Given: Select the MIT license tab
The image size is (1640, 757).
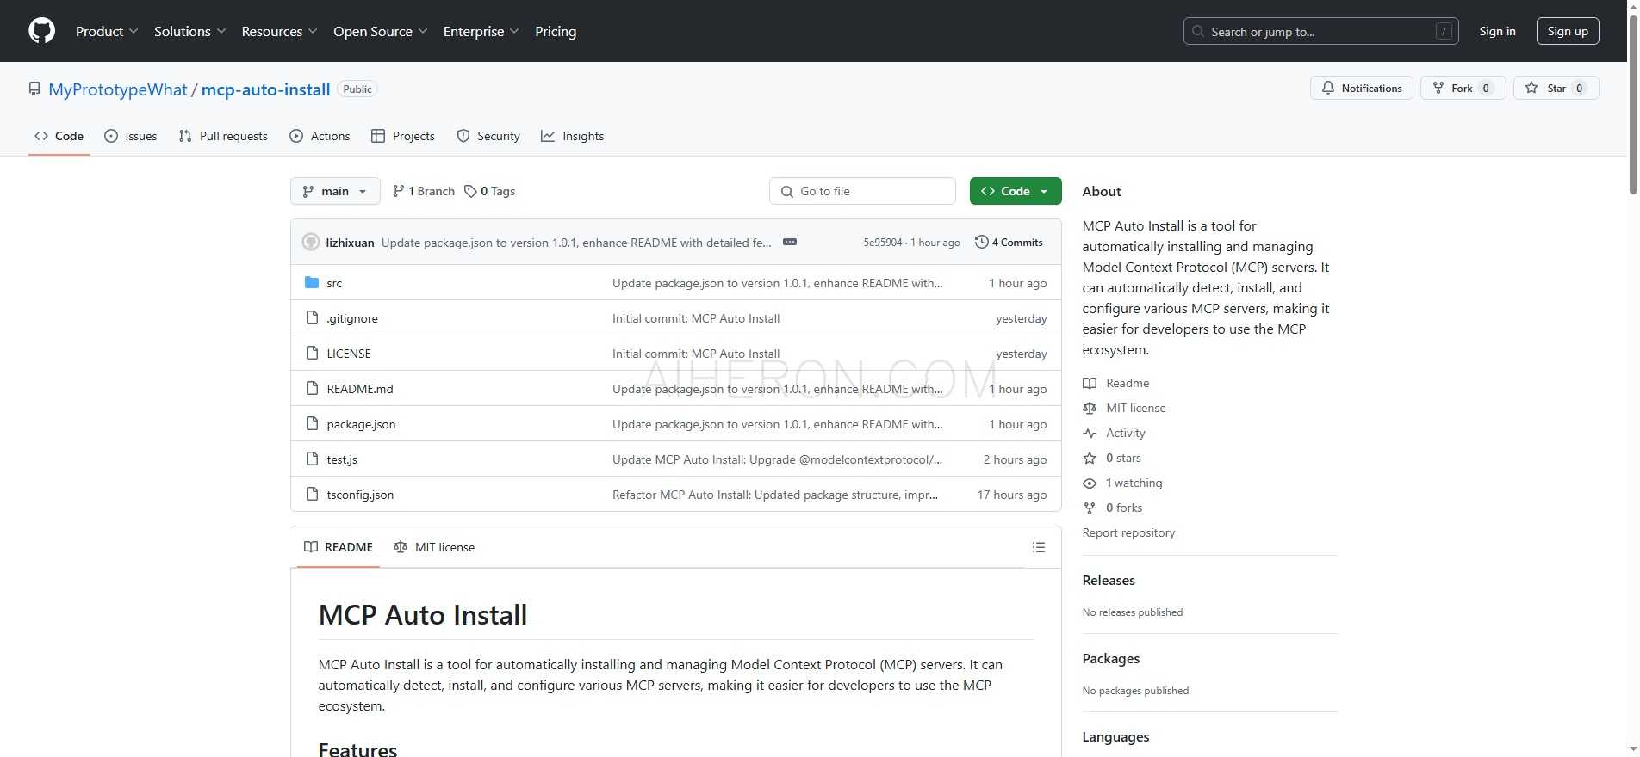Looking at the screenshot, I should tap(434, 547).
